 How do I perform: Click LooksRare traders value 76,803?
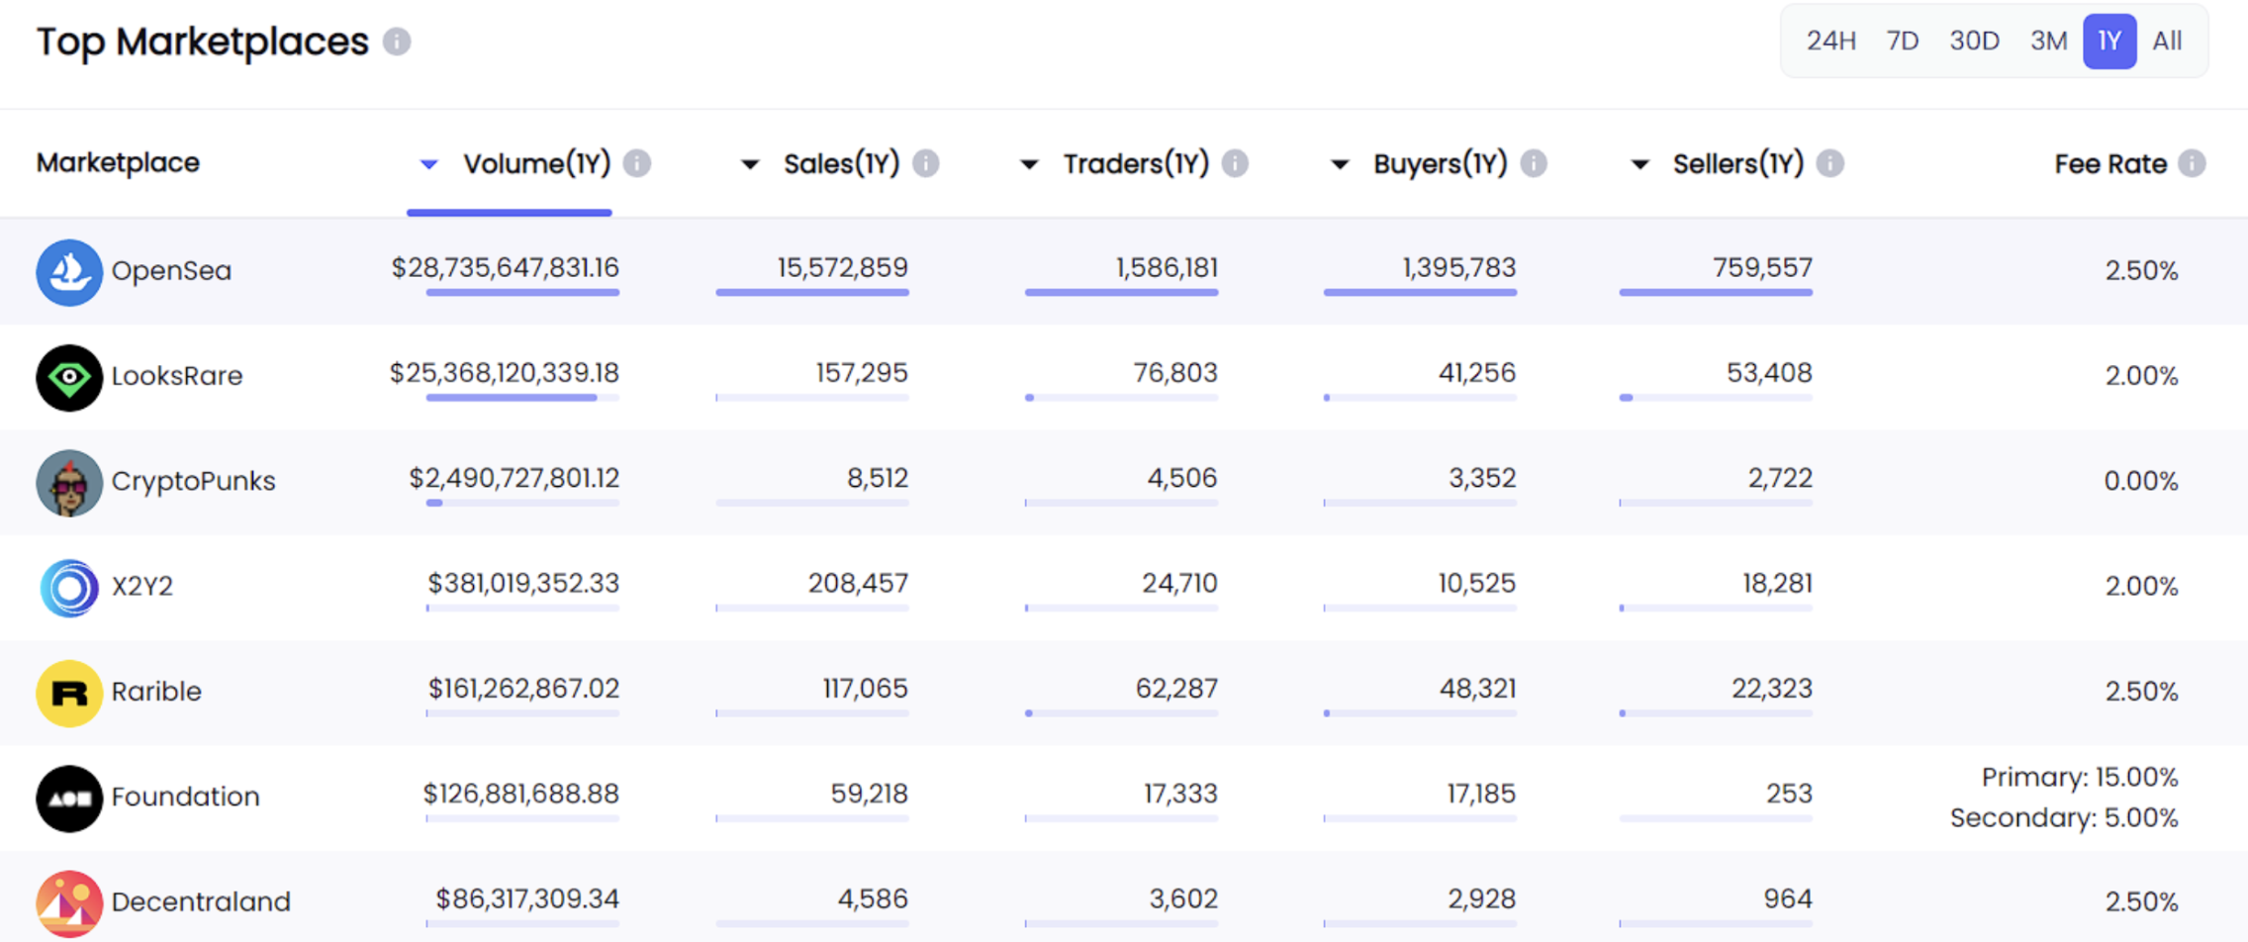[1174, 373]
